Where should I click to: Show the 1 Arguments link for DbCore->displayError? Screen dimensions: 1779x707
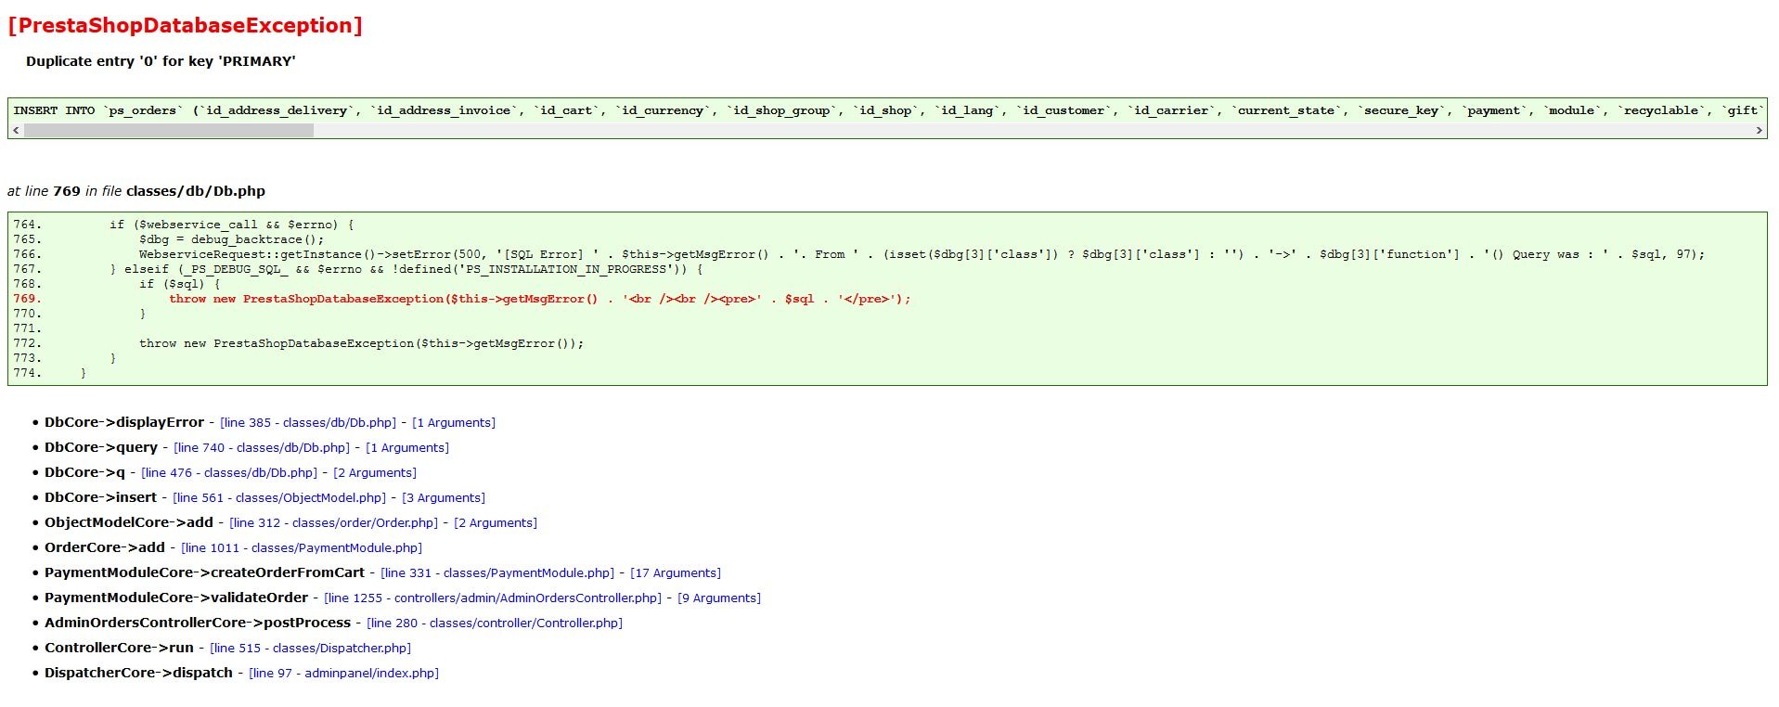click(454, 423)
